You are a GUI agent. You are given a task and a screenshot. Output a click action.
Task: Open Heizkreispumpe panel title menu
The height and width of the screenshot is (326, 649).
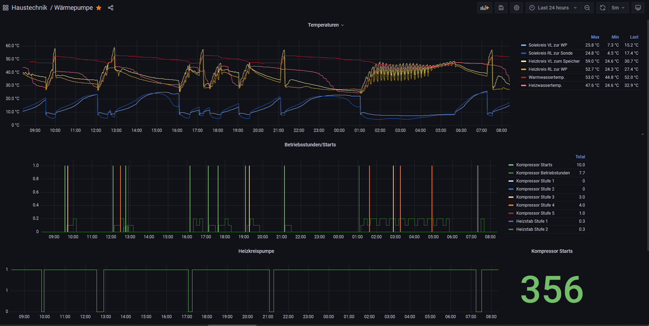[x=256, y=251]
